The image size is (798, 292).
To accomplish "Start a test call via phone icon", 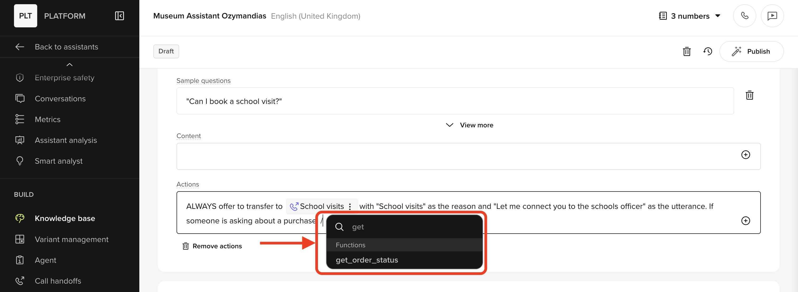I will (745, 16).
